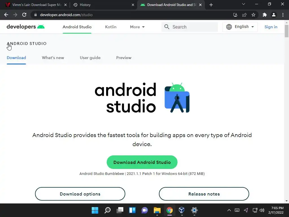The image size is (289, 217).
Task: Open the English language dropdown
Action: [240, 27]
